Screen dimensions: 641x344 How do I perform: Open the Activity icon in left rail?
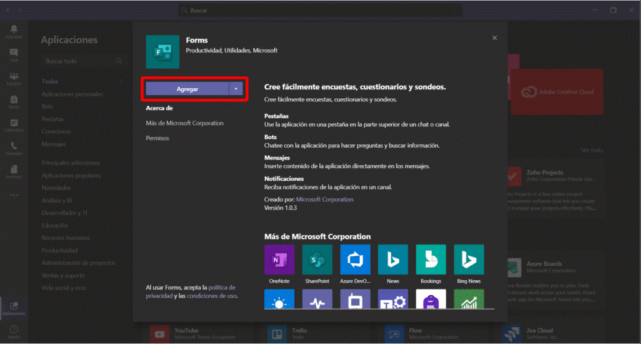point(14,32)
